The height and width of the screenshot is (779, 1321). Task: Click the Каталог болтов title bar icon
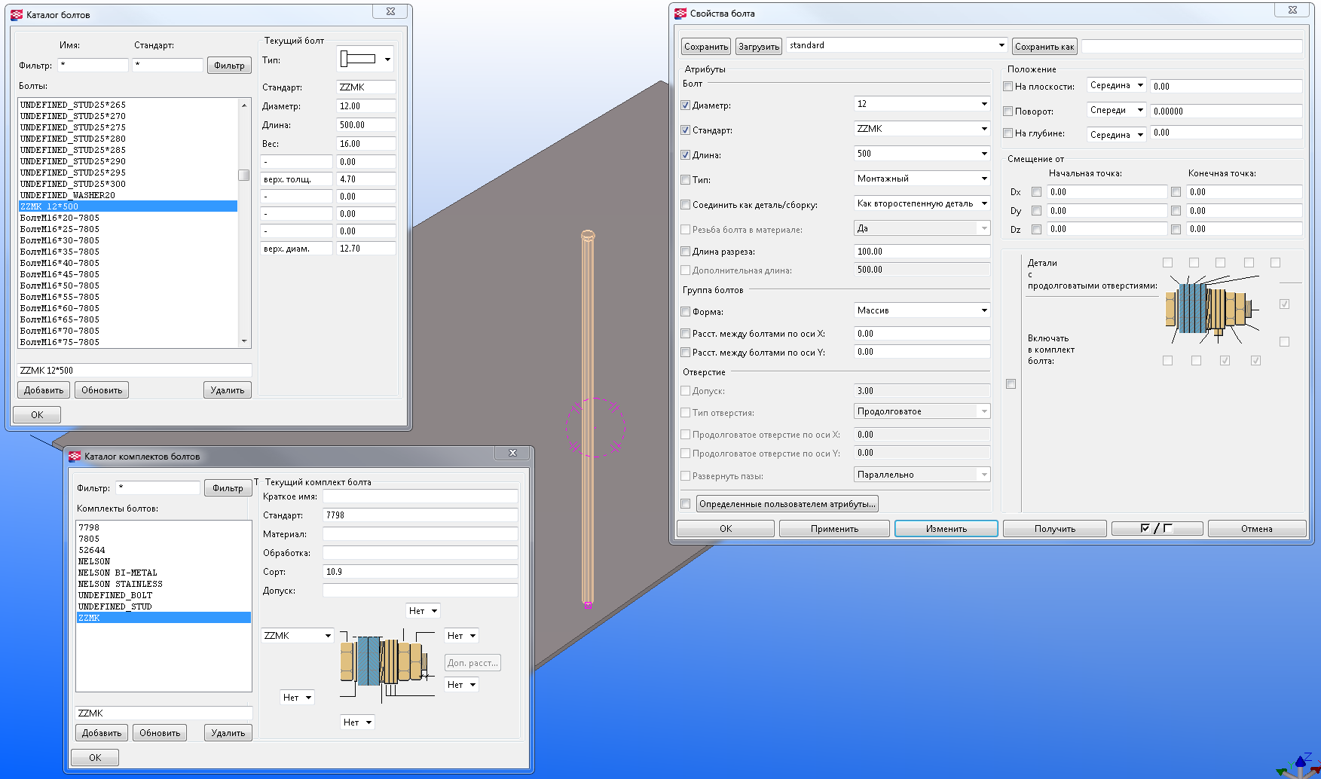coord(17,14)
